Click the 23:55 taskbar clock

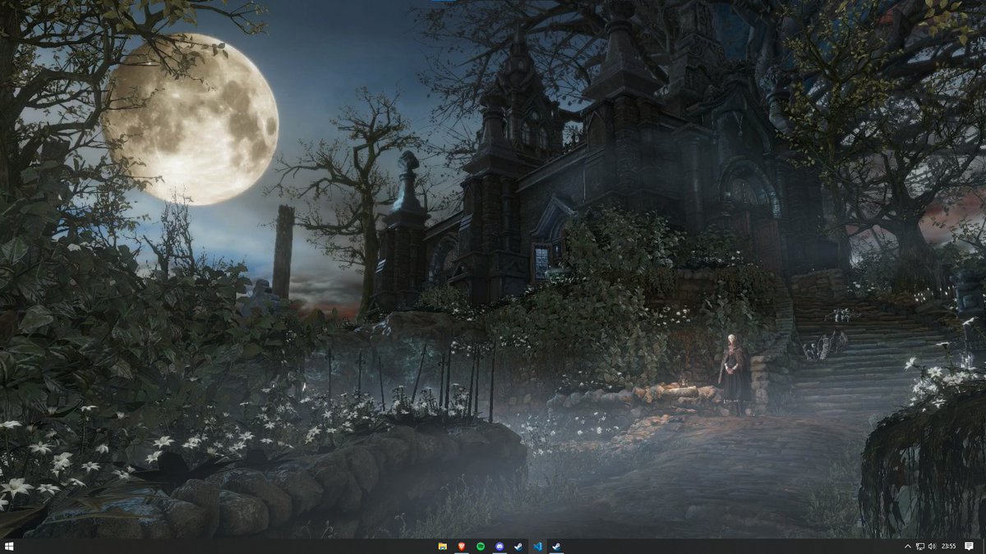[x=948, y=546]
